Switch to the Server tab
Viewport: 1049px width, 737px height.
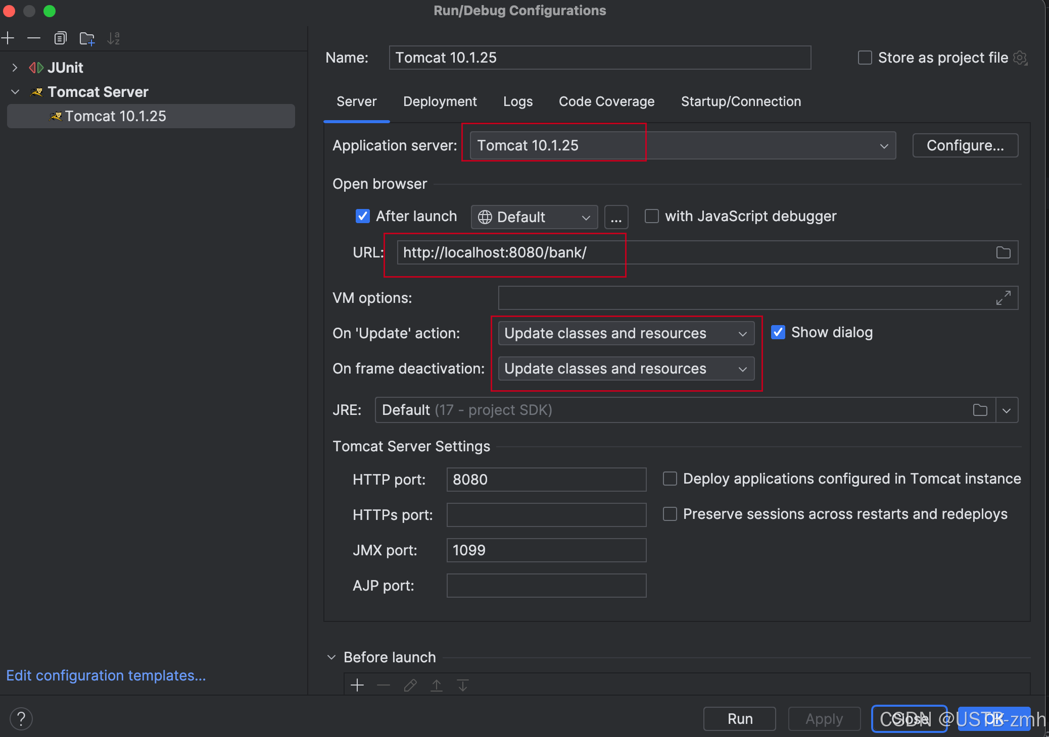pos(356,101)
